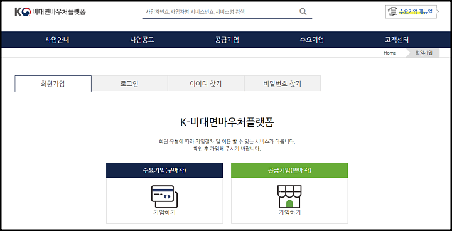This screenshot has height=231, width=452.
Task: Click the 회원가입 breadcrumb item
Action: [x=424, y=53]
